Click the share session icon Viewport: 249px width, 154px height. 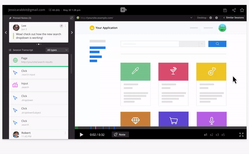[234, 10]
